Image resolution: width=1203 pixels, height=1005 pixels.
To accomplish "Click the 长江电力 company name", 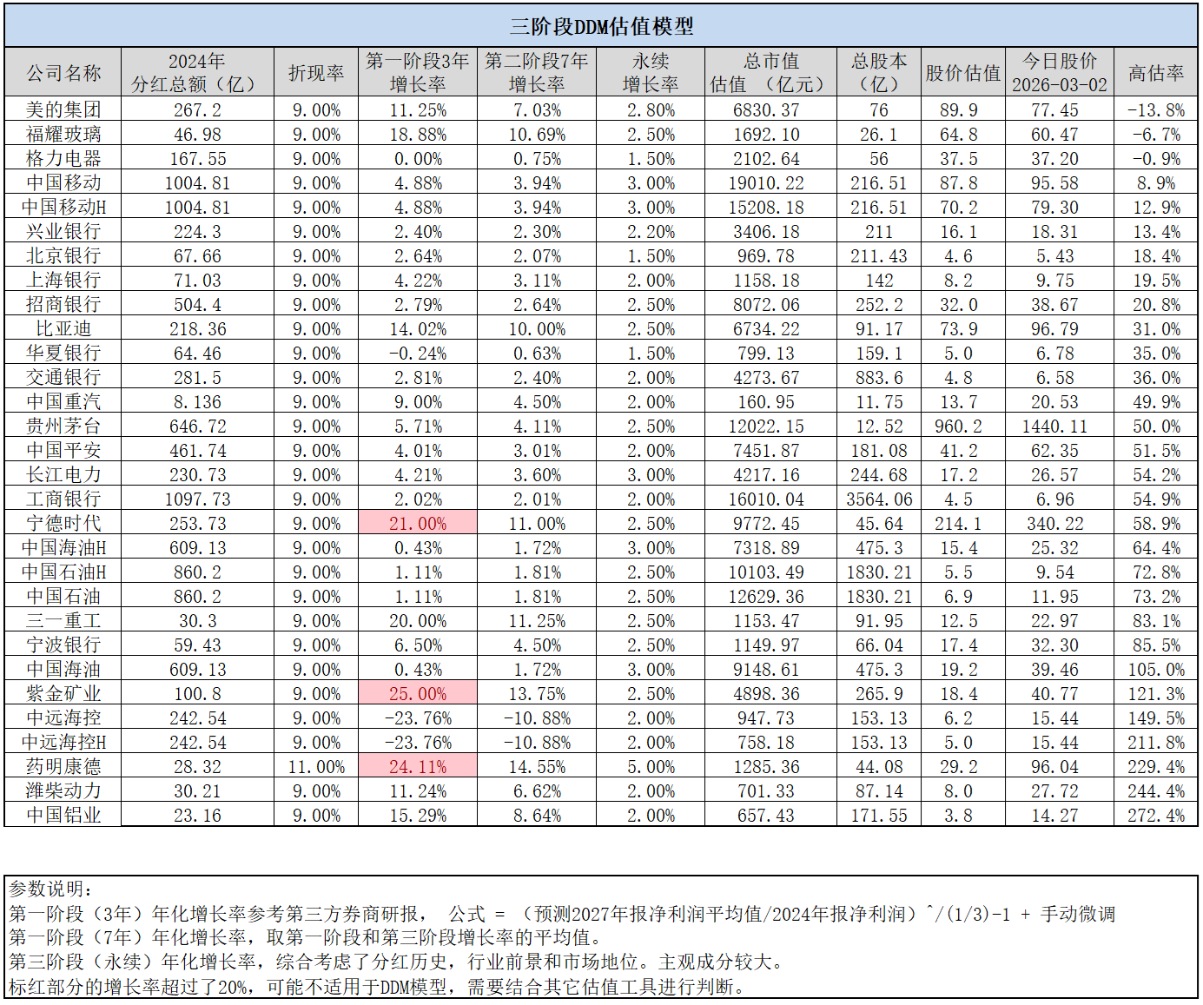I will (x=63, y=474).
